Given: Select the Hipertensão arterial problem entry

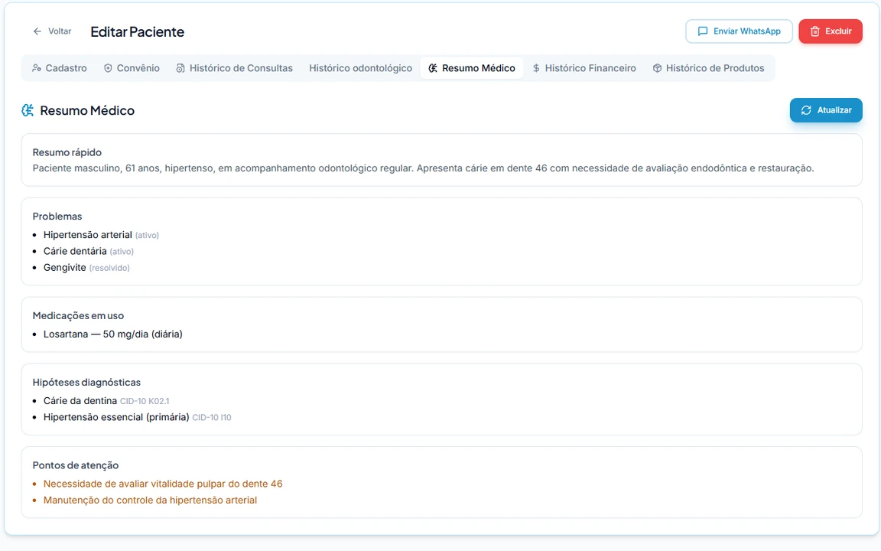Looking at the screenshot, I should [101, 235].
